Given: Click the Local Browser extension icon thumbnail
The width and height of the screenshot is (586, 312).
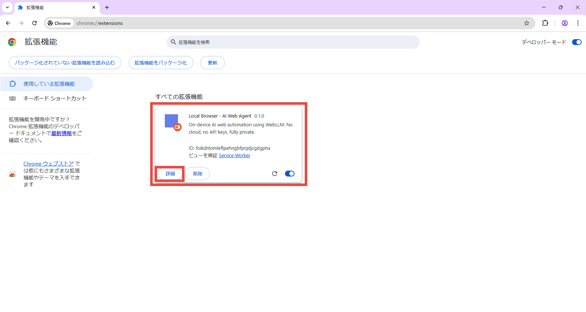Looking at the screenshot, I should click(171, 121).
